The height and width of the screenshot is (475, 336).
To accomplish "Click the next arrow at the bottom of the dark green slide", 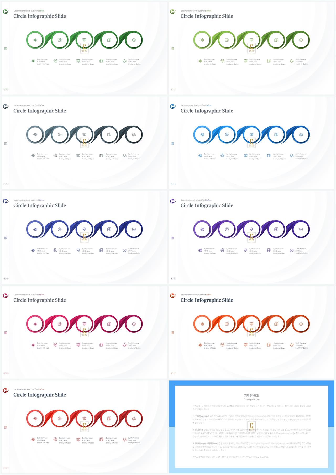I will point(7,89).
